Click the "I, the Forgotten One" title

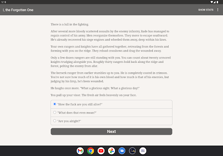(18, 10)
